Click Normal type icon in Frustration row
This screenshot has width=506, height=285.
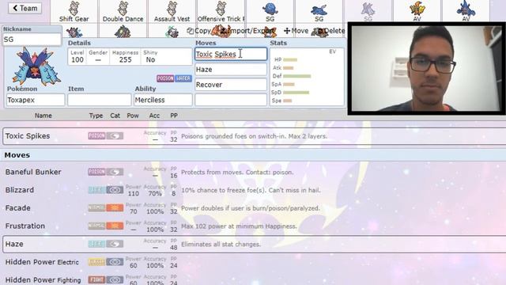click(x=96, y=226)
